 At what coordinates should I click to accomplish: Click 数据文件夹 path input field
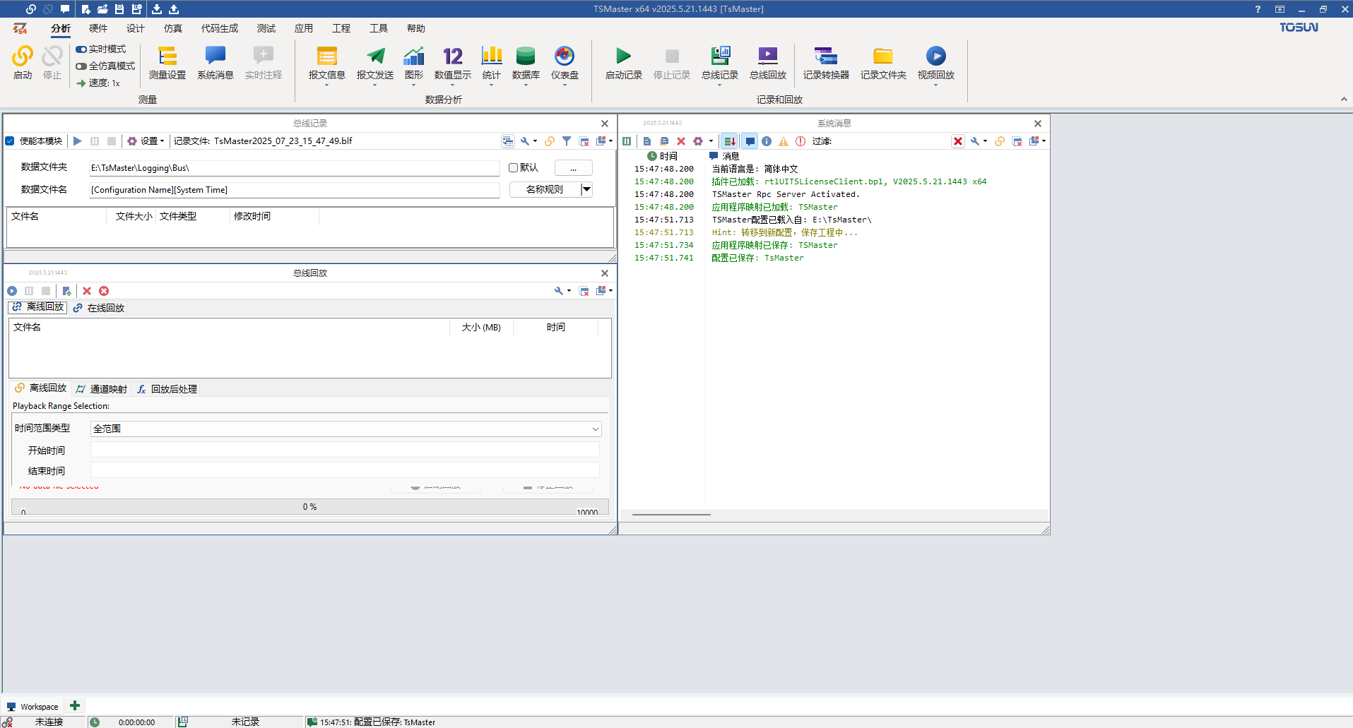294,168
